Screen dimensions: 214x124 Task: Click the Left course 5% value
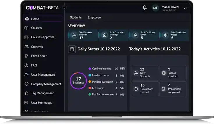122,88
